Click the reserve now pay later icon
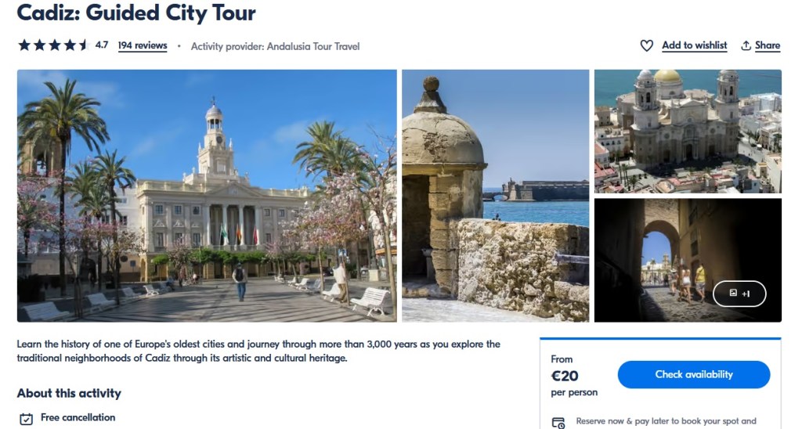This screenshot has height=429, width=802. 558,423
